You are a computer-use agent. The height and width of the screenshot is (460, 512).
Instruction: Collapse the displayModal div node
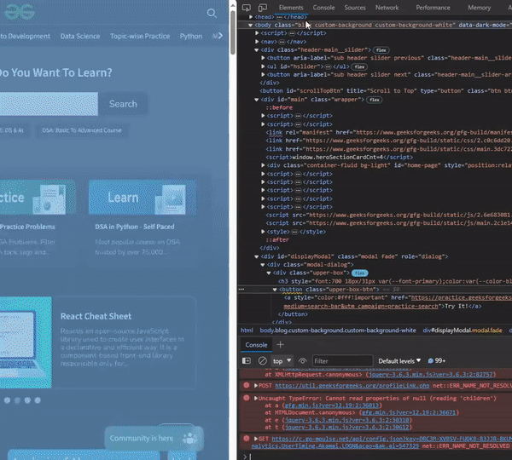point(256,256)
